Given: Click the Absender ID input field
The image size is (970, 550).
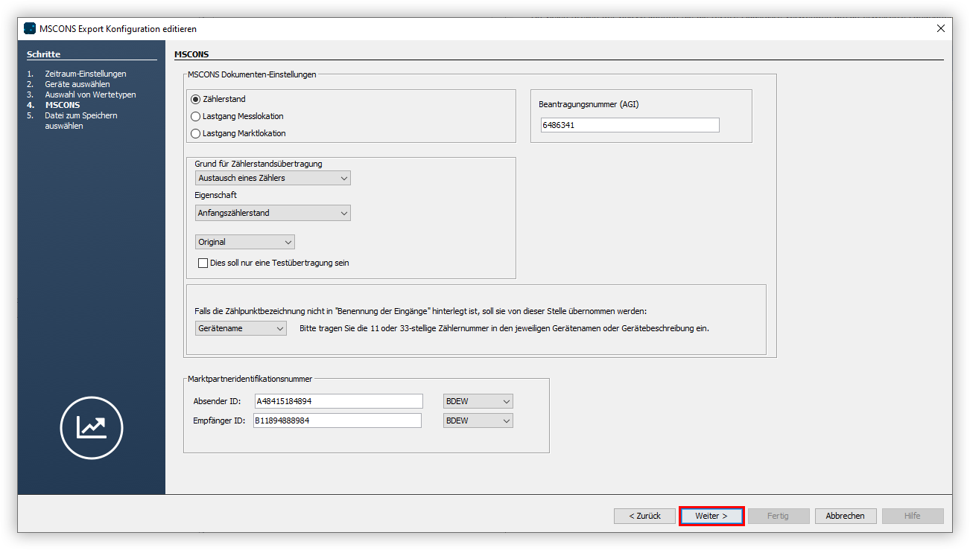Looking at the screenshot, I should pos(338,400).
